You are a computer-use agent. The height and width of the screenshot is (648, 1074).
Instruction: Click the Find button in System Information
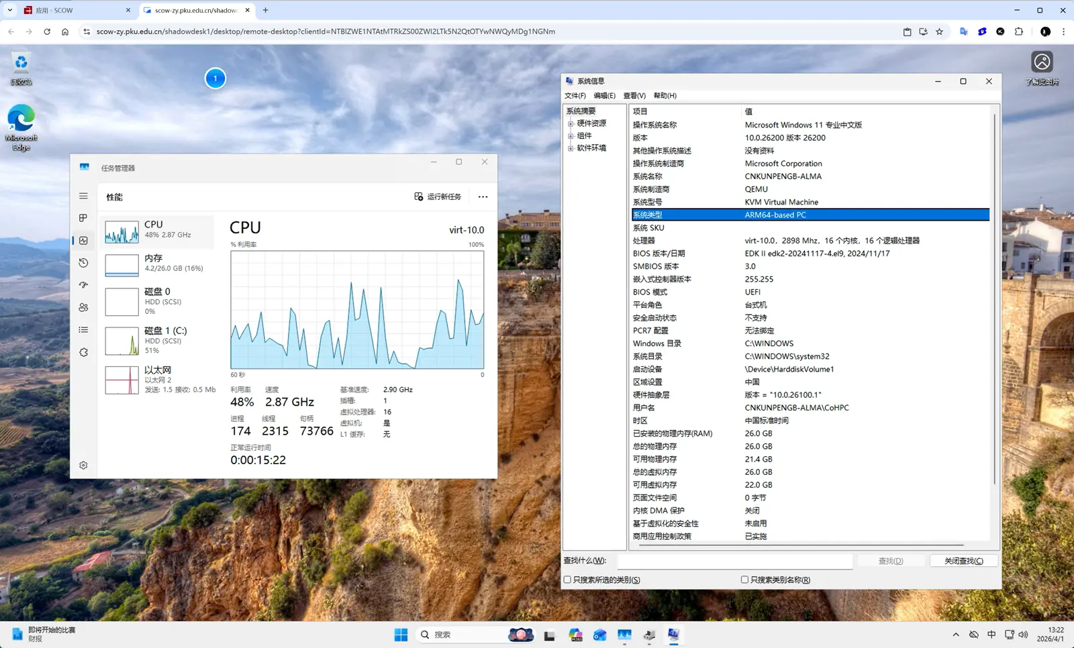pyautogui.click(x=891, y=561)
